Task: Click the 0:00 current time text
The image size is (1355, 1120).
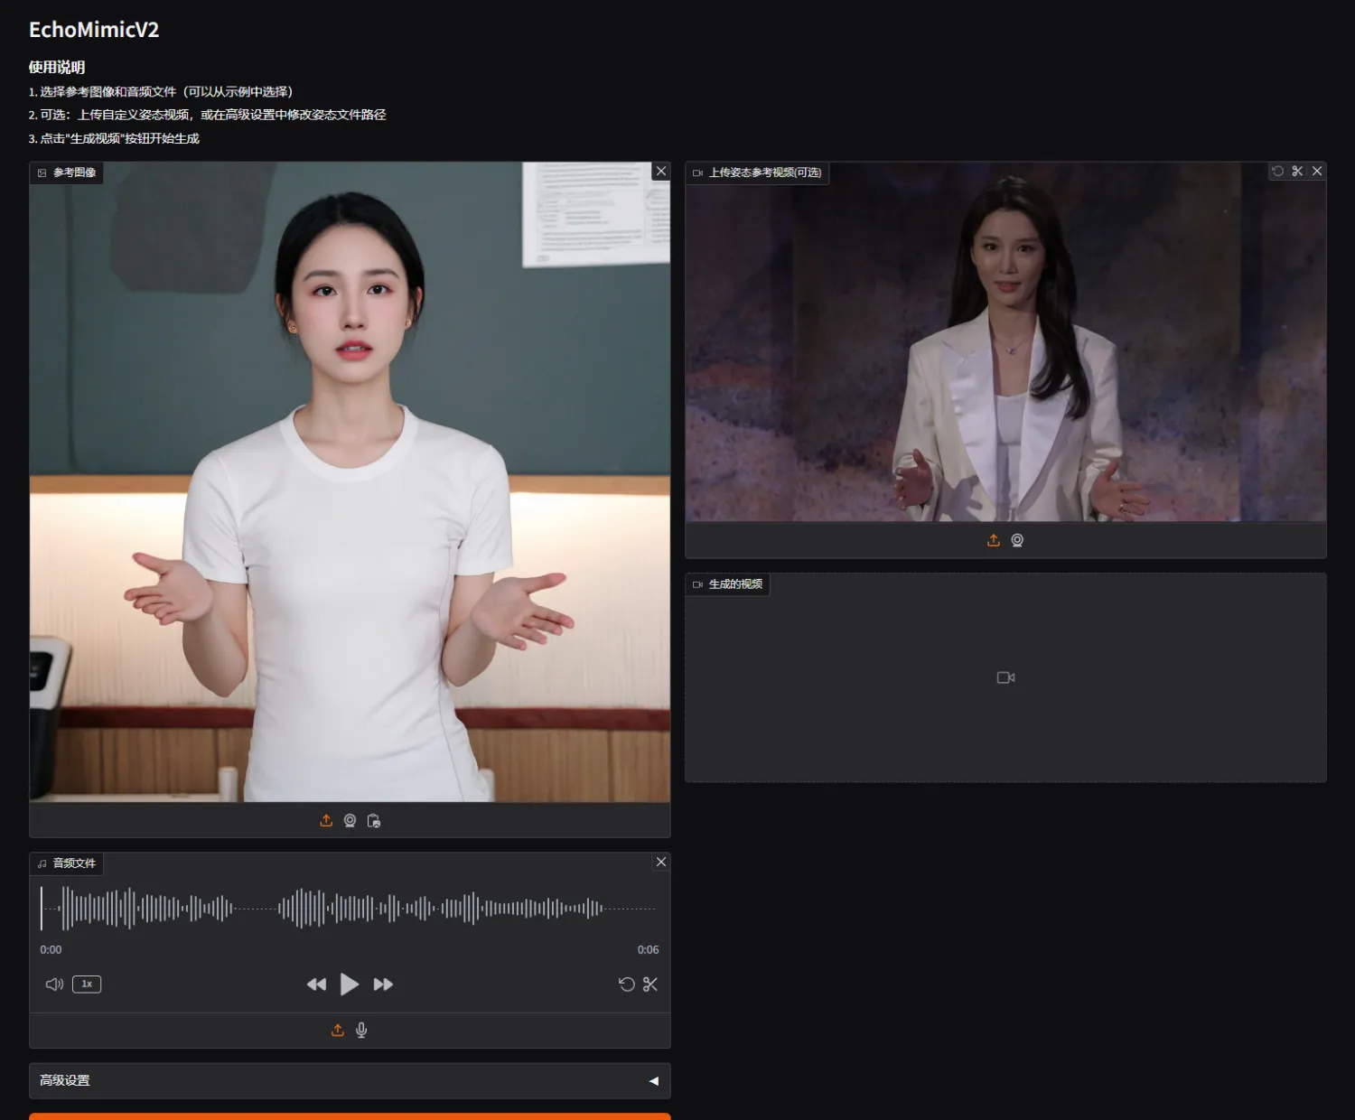Action: tap(51, 949)
